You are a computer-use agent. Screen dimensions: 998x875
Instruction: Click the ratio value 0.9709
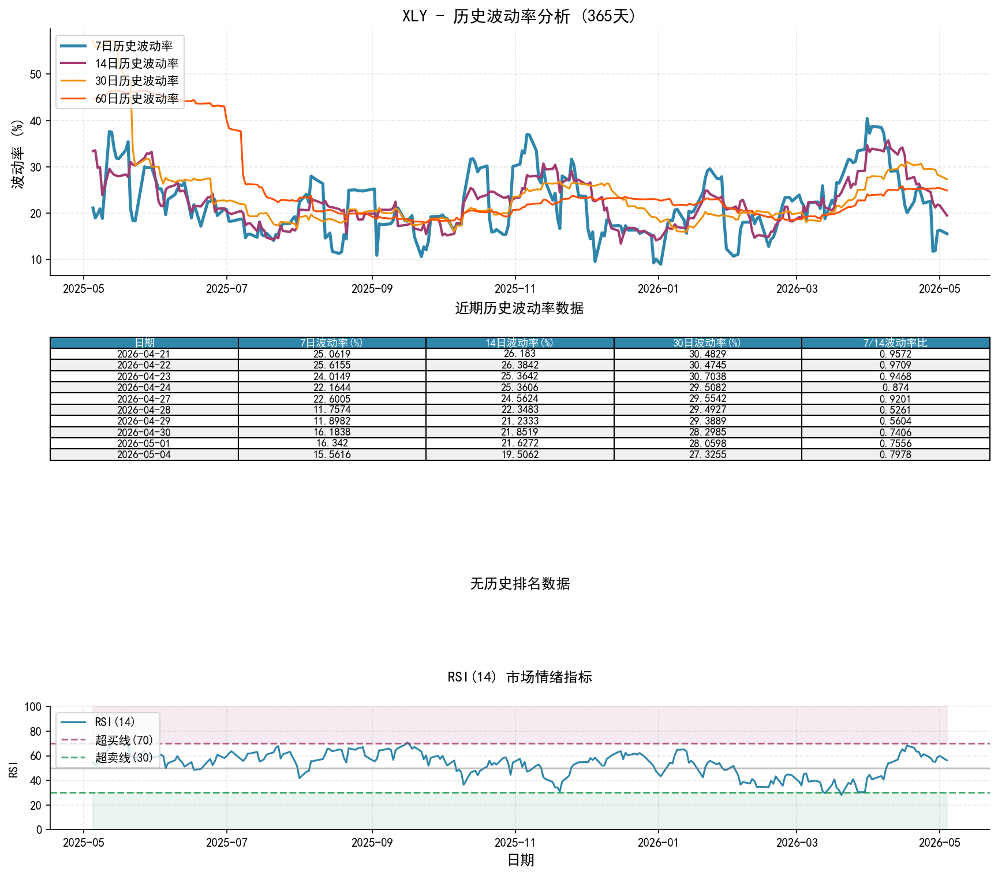[895, 365]
